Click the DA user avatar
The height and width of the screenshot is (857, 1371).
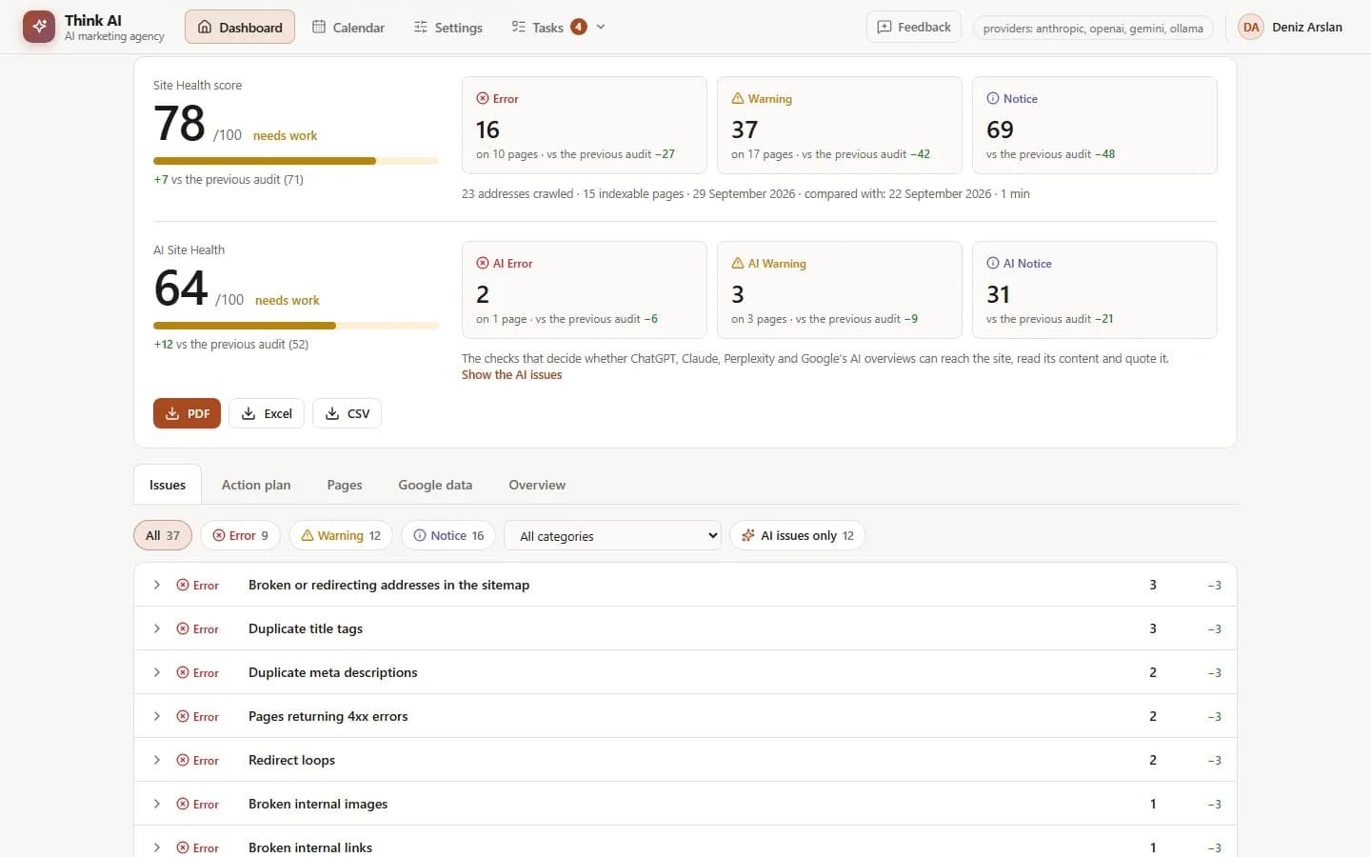click(1251, 27)
